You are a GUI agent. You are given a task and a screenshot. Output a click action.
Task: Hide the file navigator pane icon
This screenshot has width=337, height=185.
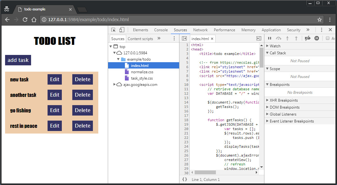(184, 39)
